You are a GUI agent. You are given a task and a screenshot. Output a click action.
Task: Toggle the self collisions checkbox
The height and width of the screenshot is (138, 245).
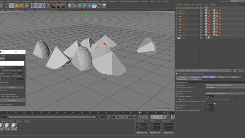coord(206,91)
